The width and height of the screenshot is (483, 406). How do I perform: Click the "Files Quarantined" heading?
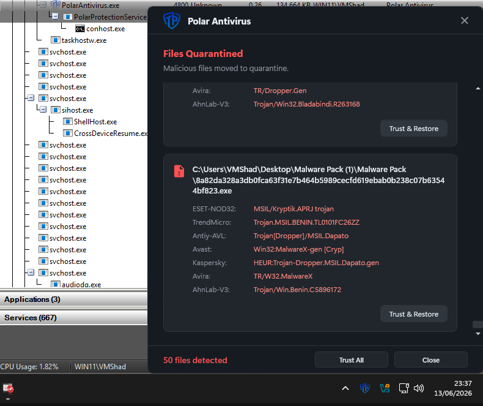pyautogui.click(x=203, y=54)
